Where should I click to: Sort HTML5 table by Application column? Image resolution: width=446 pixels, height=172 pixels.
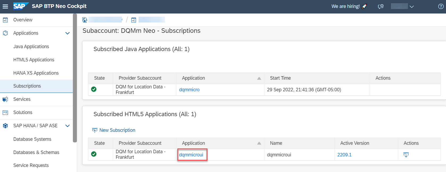259,143
